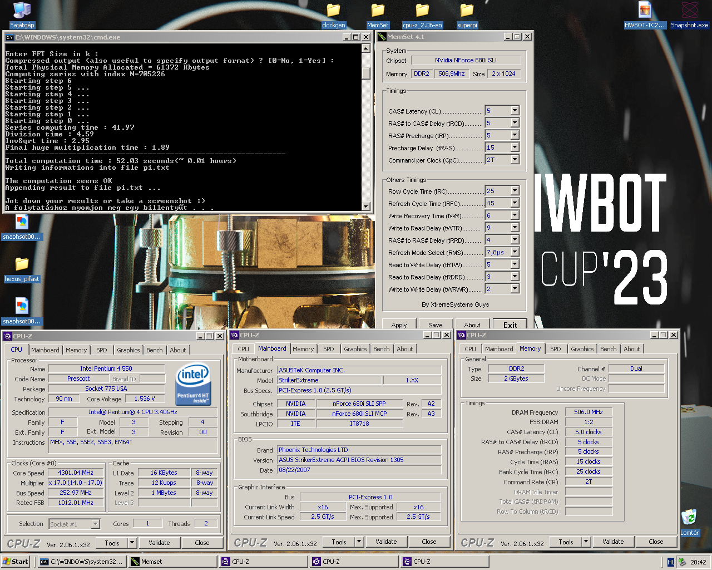Open the RAS# Precharge (tRP) dropdown
Viewport: 712px width, 570px height.
[515, 135]
